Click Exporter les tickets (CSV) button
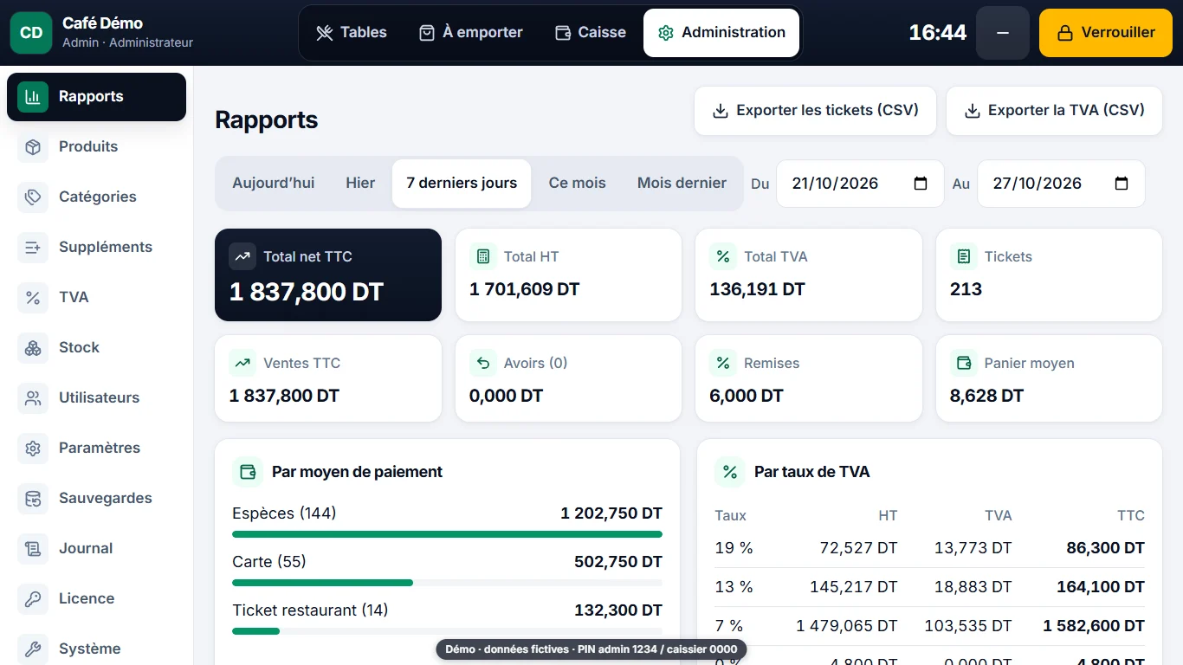 point(815,111)
